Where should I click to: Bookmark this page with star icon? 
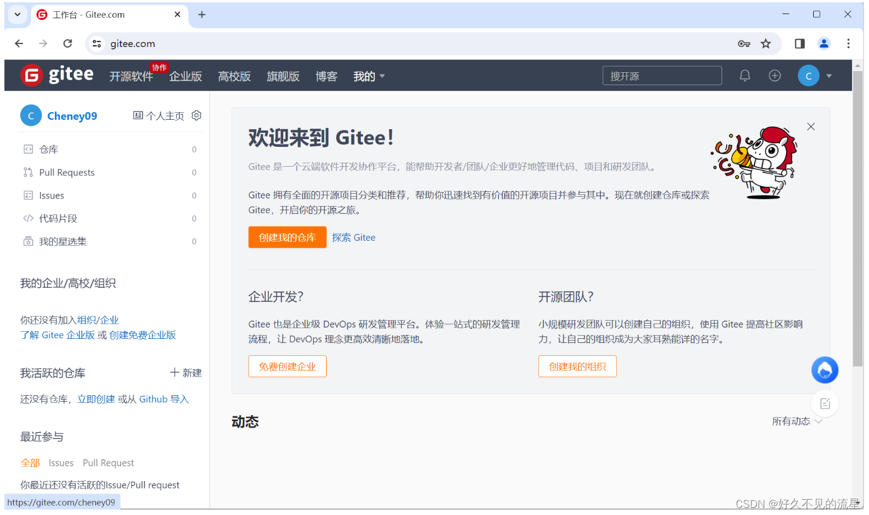tap(766, 43)
